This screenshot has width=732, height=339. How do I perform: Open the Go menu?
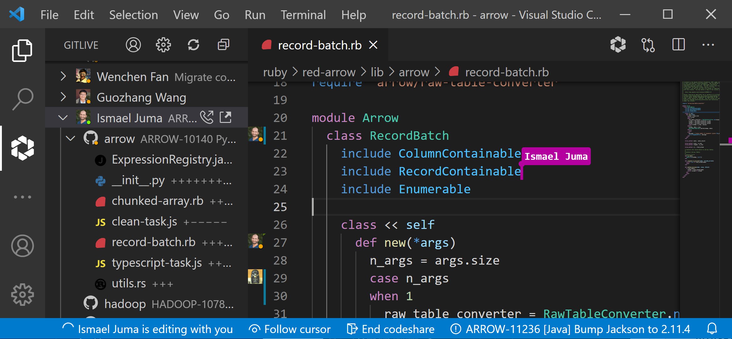click(222, 15)
